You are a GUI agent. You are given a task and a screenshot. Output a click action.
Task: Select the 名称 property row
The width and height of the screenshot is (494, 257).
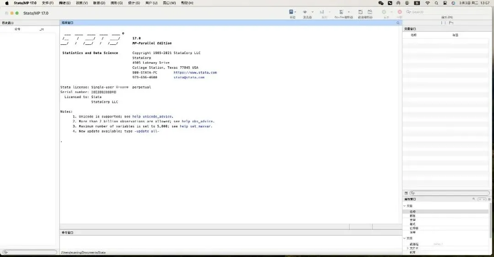pyautogui.click(x=446, y=212)
